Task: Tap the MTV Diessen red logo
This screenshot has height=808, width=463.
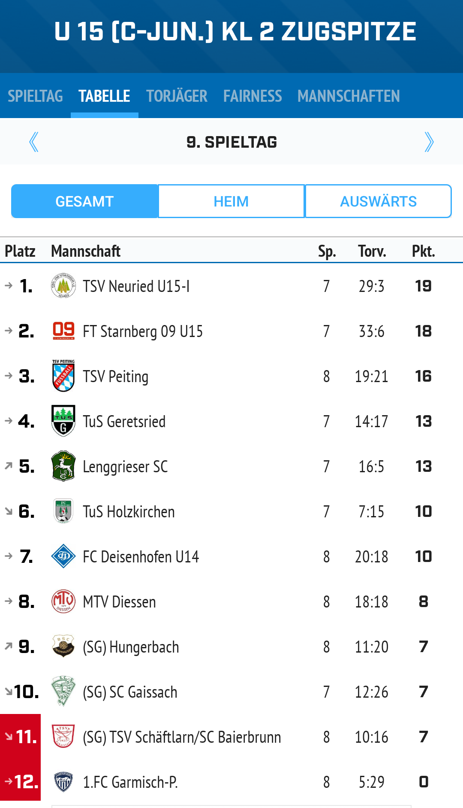Action: tap(63, 601)
